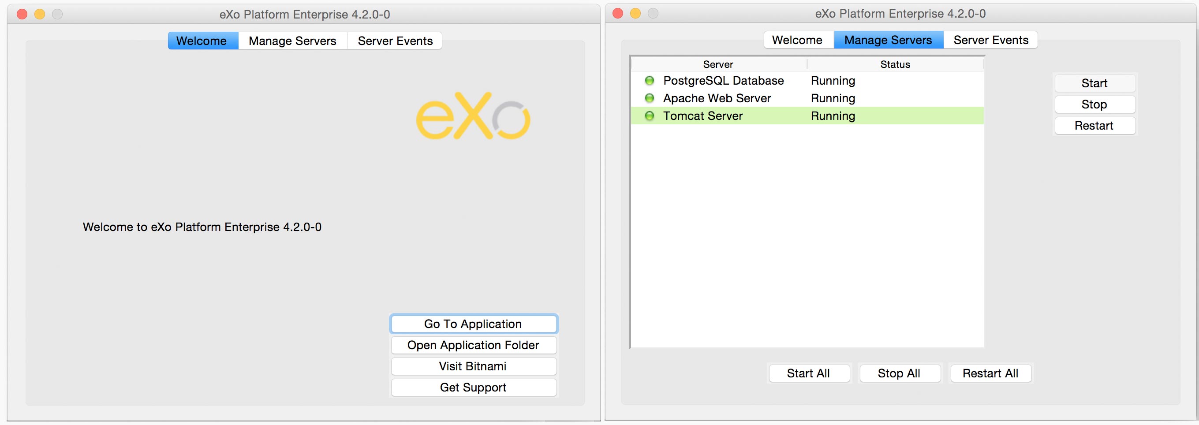Hit the Restart All button
1199x425 pixels.
tap(990, 373)
